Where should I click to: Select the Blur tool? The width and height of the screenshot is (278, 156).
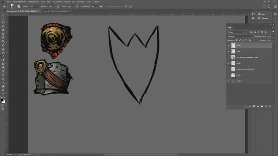pyautogui.click(x=3, y=64)
